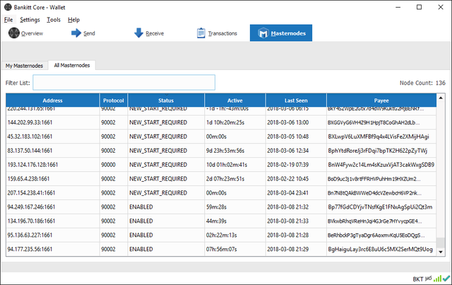Sort table by Protocol column header
452x285 pixels.
[114, 100]
